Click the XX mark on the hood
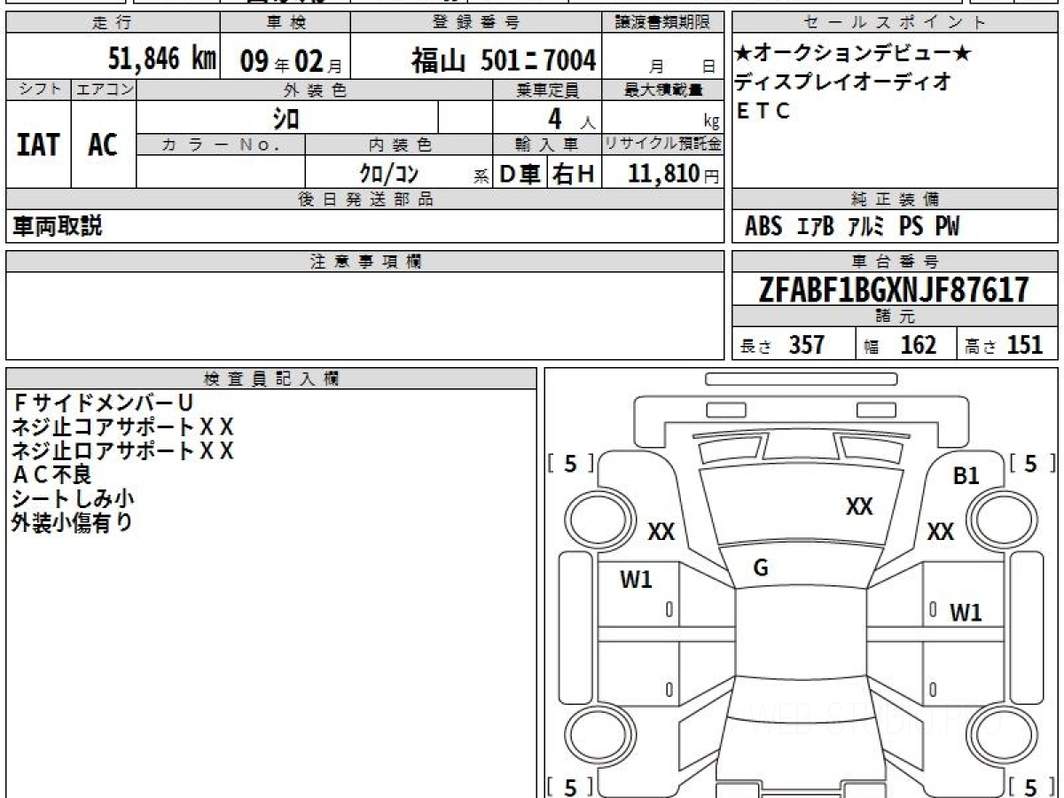Image resolution: width=1064 pixels, height=798 pixels. [x=858, y=507]
